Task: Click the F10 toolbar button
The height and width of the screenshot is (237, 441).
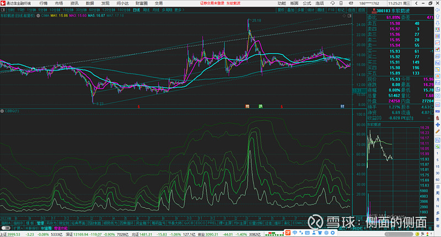Action: [331, 10]
